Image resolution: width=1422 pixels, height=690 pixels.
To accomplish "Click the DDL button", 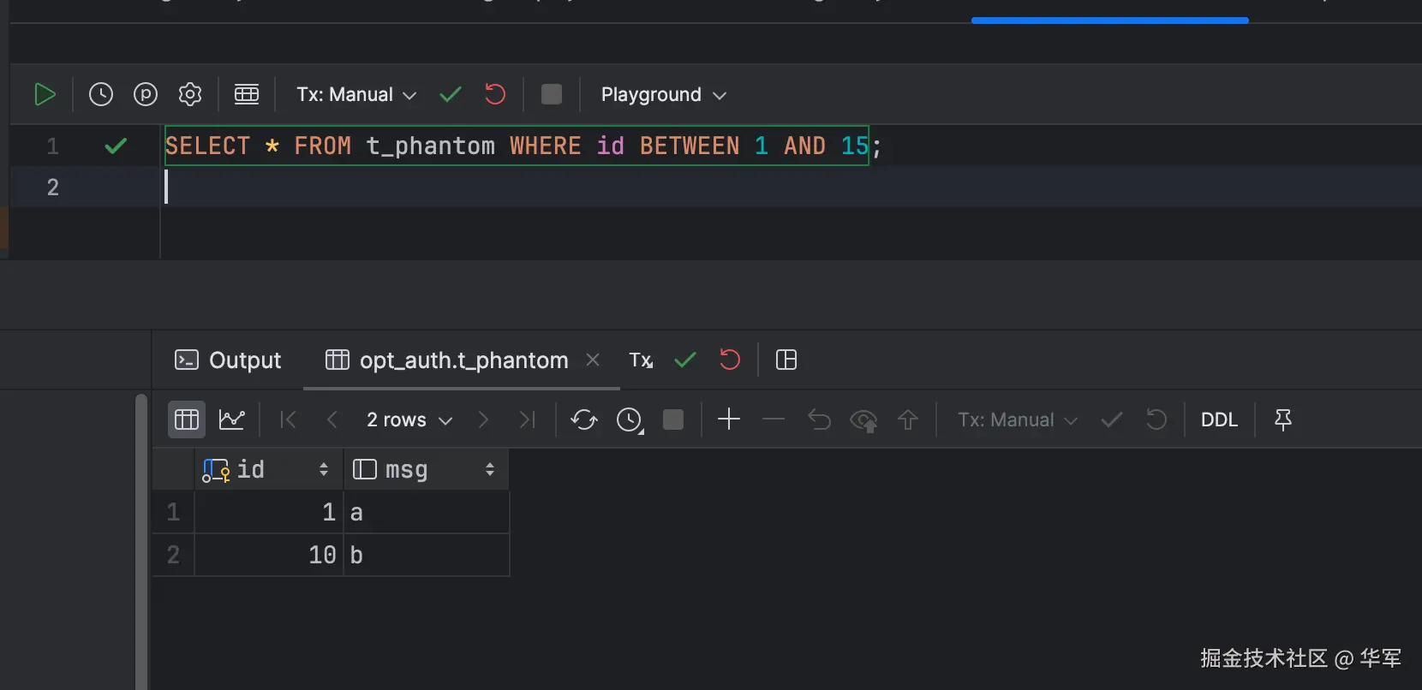I will [1219, 419].
